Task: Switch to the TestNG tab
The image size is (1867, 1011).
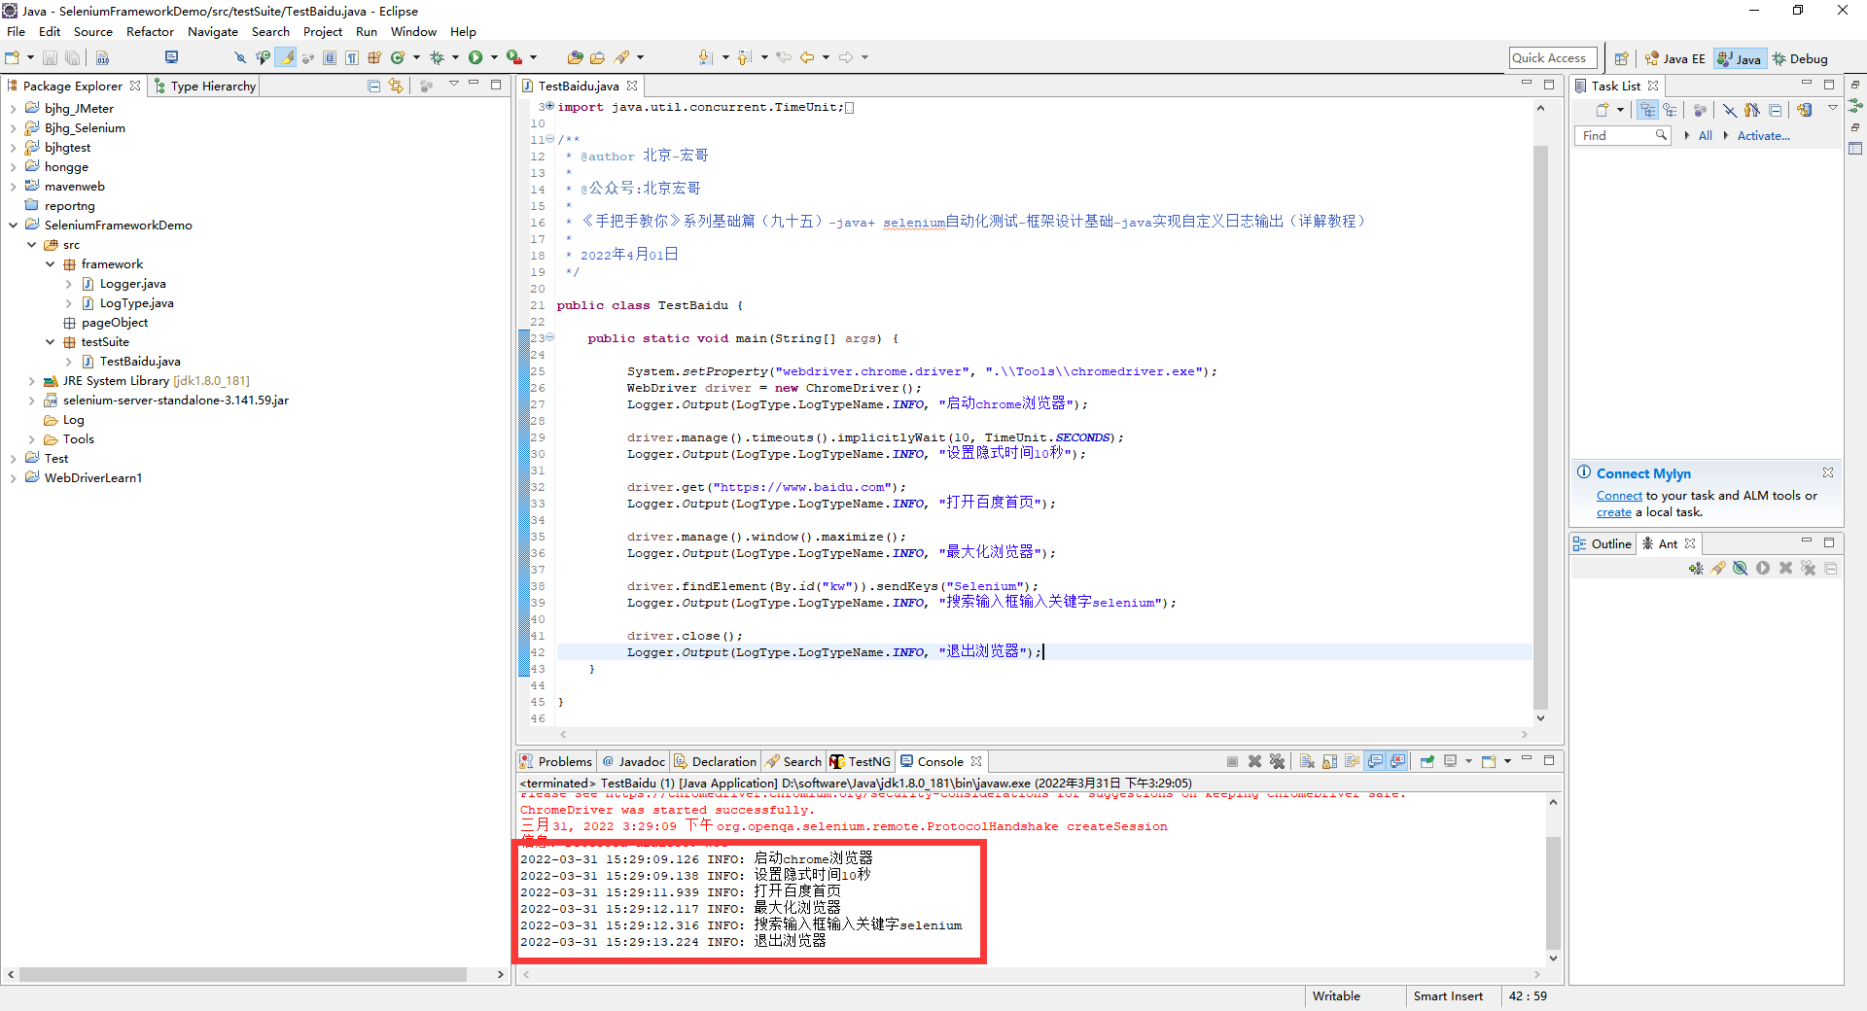Action: (860, 761)
